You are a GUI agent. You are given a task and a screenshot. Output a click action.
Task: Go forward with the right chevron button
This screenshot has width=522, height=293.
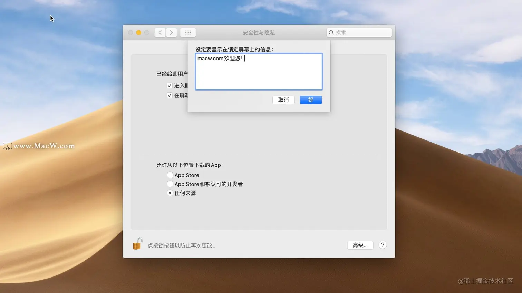click(172, 32)
